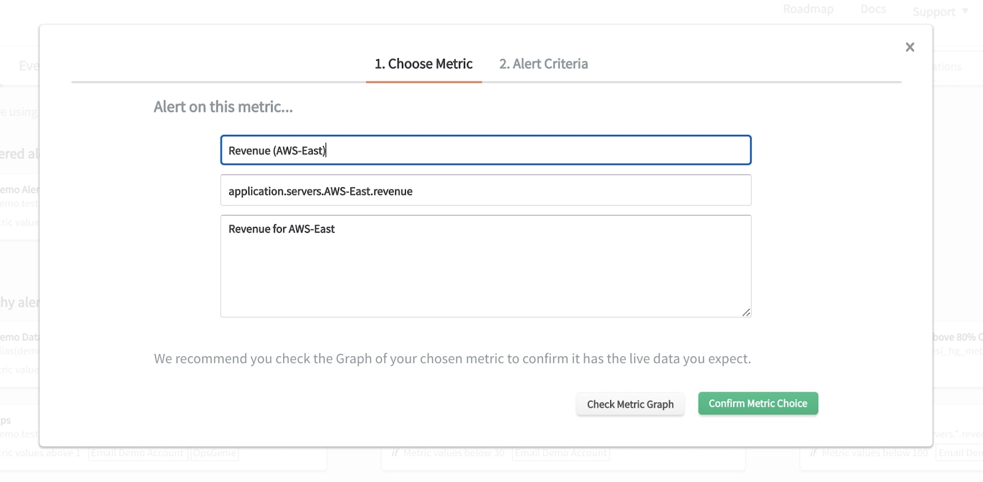Click the application.servers.AWS-East.revenue metric field
The width and height of the screenshot is (983, 482).
coord(486,191)
